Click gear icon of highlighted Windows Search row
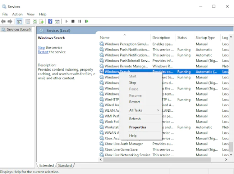234x174 pixels. tap(102, 72)
